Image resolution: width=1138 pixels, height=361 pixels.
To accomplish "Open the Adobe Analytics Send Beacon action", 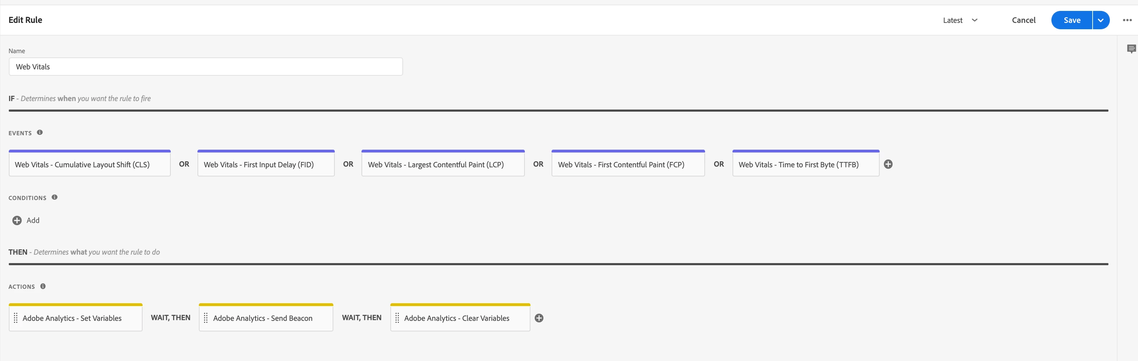I will point(266,317).
